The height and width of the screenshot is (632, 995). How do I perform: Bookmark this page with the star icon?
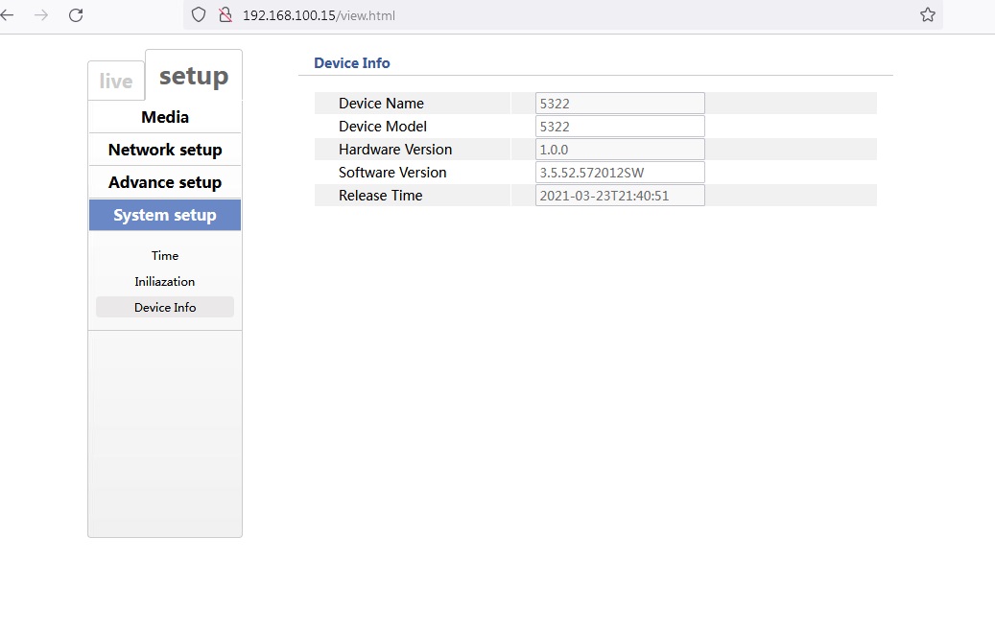click(x=927, y=15)
